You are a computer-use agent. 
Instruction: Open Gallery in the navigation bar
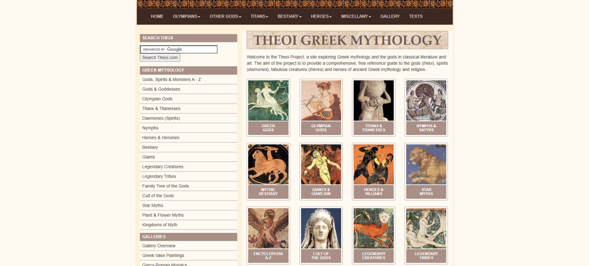tap(390, 17)
